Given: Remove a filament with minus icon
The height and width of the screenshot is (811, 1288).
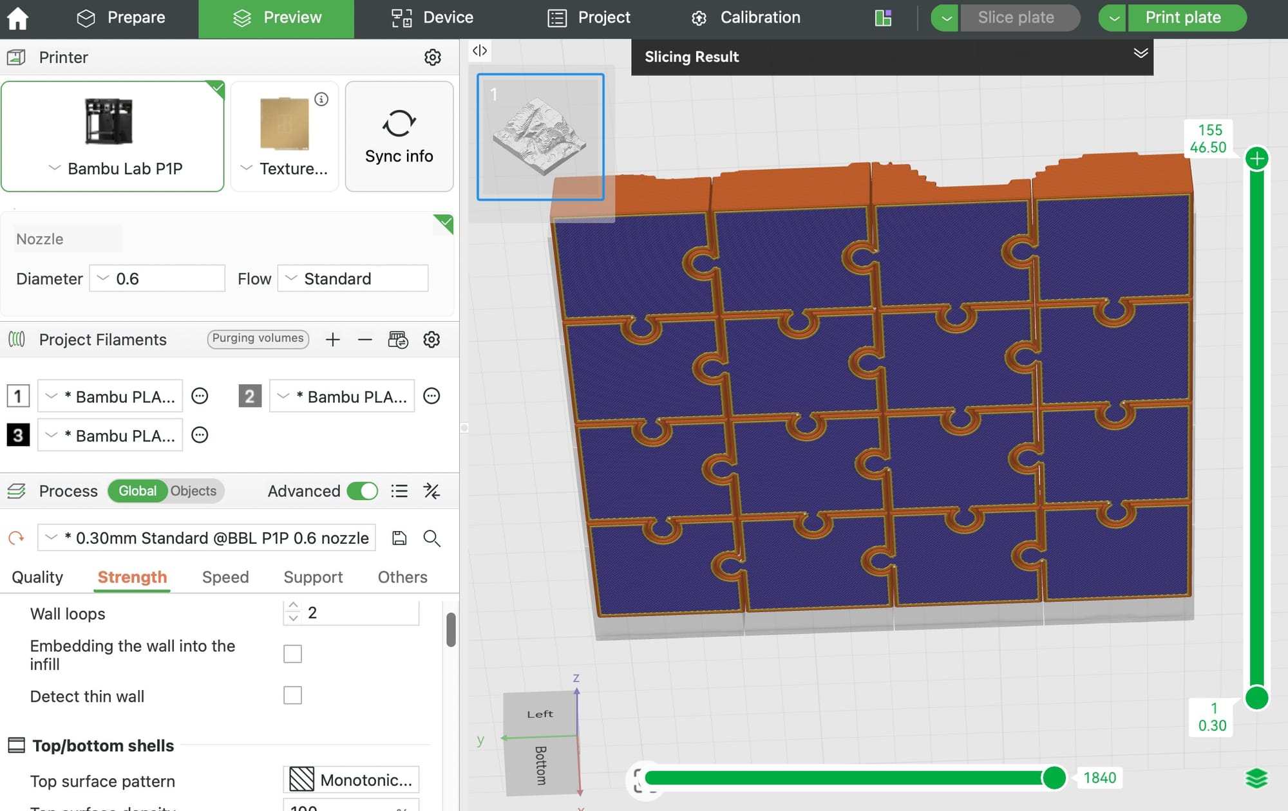Looking at the screenshot, I should point(365,339).
